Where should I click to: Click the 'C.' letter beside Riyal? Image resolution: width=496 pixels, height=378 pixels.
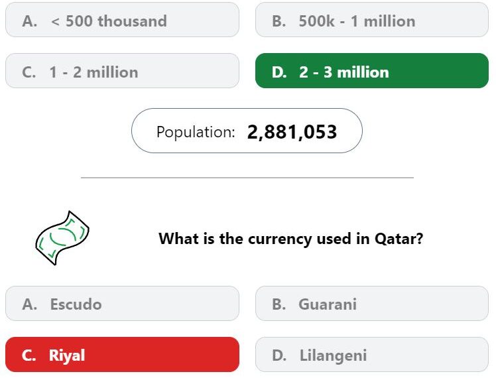[29, 355]
